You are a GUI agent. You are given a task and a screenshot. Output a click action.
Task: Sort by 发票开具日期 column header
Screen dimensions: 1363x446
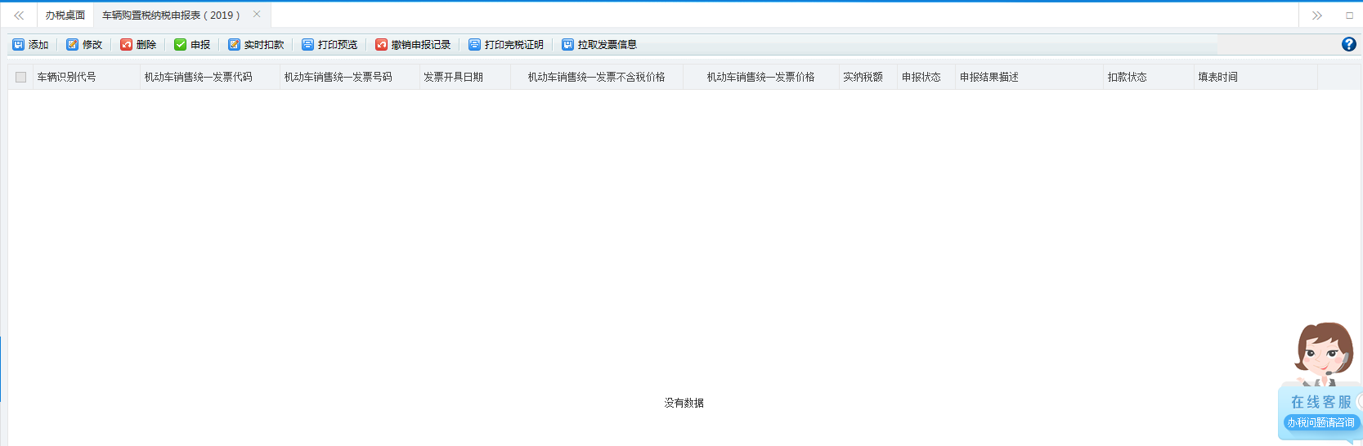(x=453, y=77)
